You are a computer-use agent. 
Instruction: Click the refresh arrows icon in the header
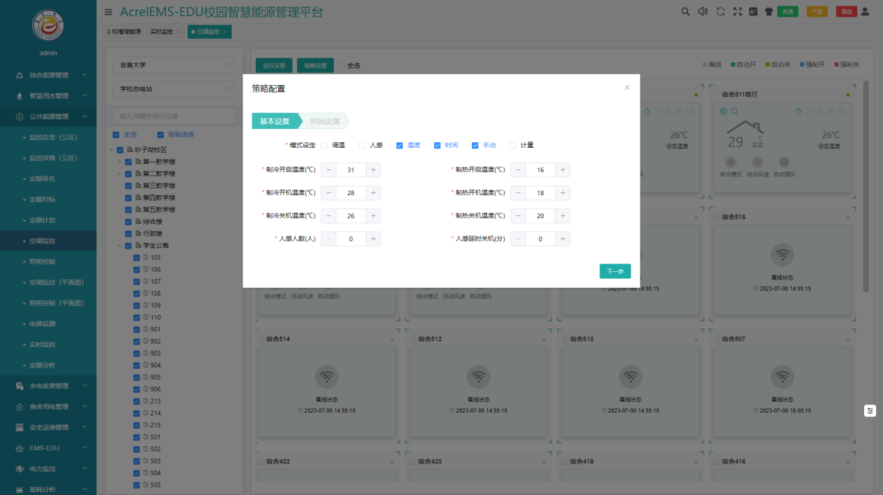(721, 11)
